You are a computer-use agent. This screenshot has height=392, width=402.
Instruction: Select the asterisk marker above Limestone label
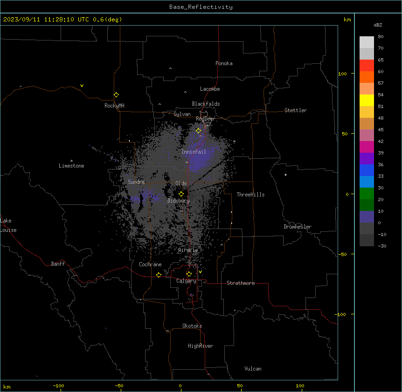[71, 161]
